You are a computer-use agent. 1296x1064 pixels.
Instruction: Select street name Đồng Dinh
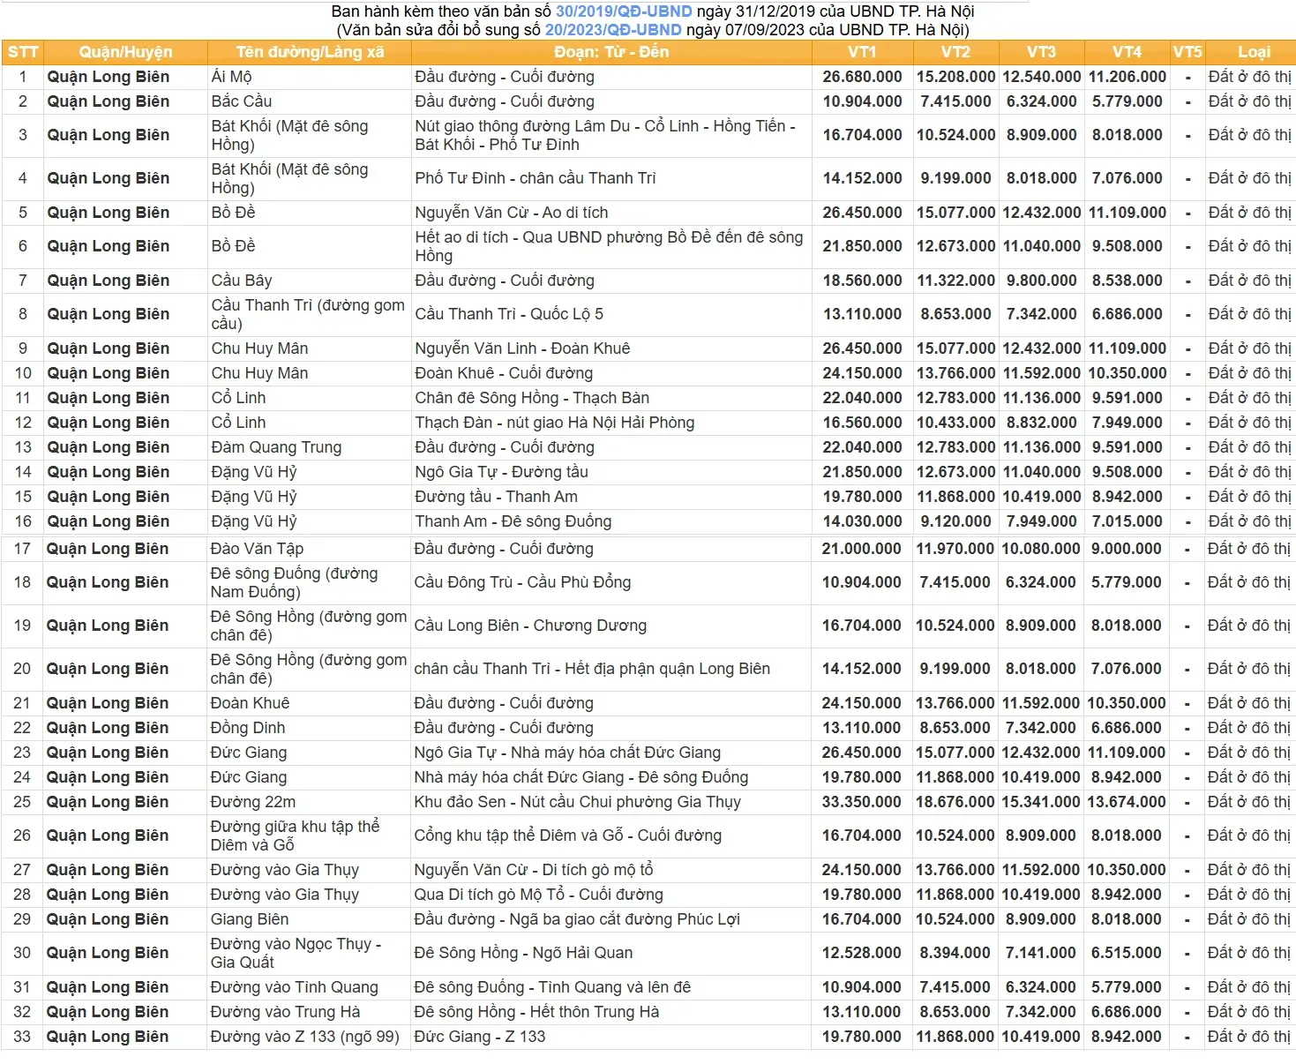click(x=247, y=728)
